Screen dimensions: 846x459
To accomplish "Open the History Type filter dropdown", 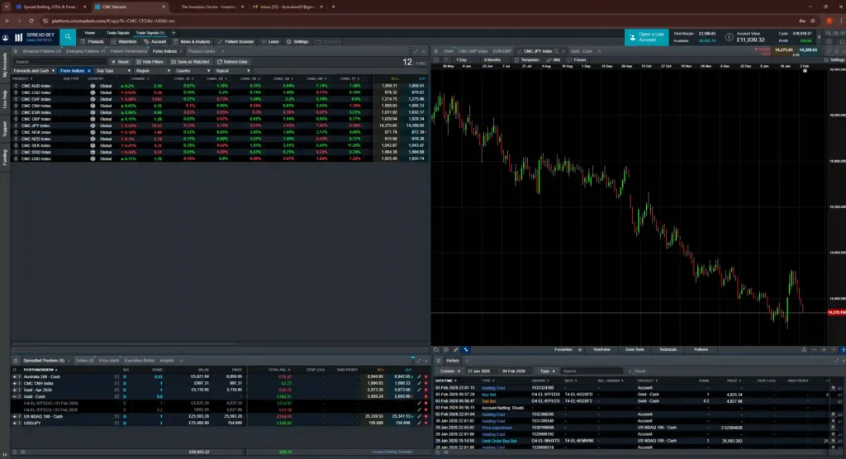I will coord(547,371).
